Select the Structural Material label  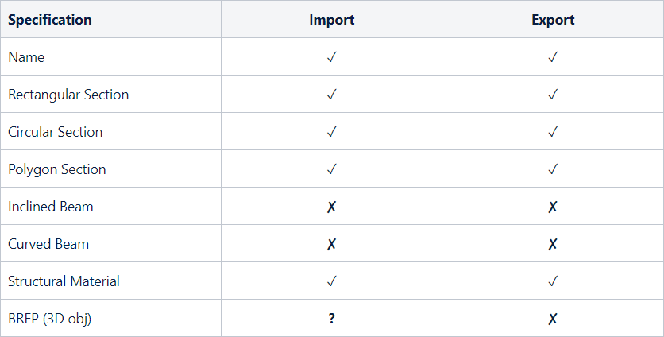(x=64, y=281)
